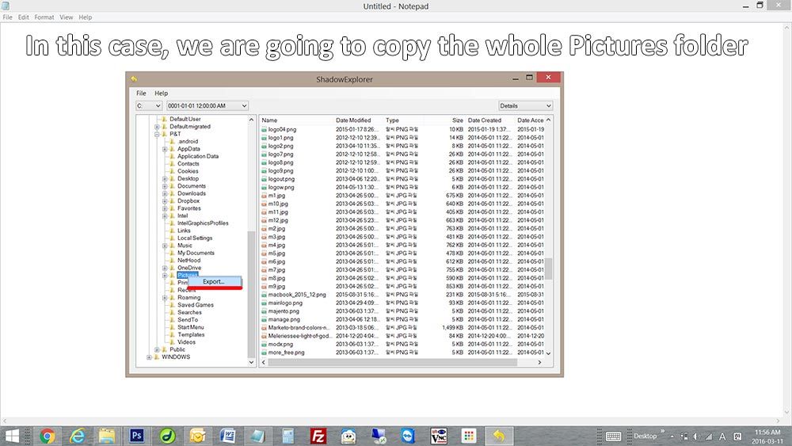792x446 pixels.
Task: Expand the Music folder node
Action: point(165,246)
